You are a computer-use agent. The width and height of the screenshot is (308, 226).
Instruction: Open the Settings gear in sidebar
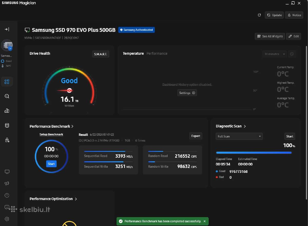7,219
